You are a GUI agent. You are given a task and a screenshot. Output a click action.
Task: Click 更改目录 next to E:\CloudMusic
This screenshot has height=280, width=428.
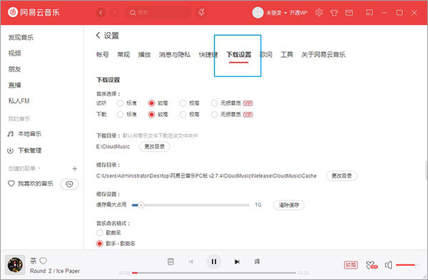155,147
